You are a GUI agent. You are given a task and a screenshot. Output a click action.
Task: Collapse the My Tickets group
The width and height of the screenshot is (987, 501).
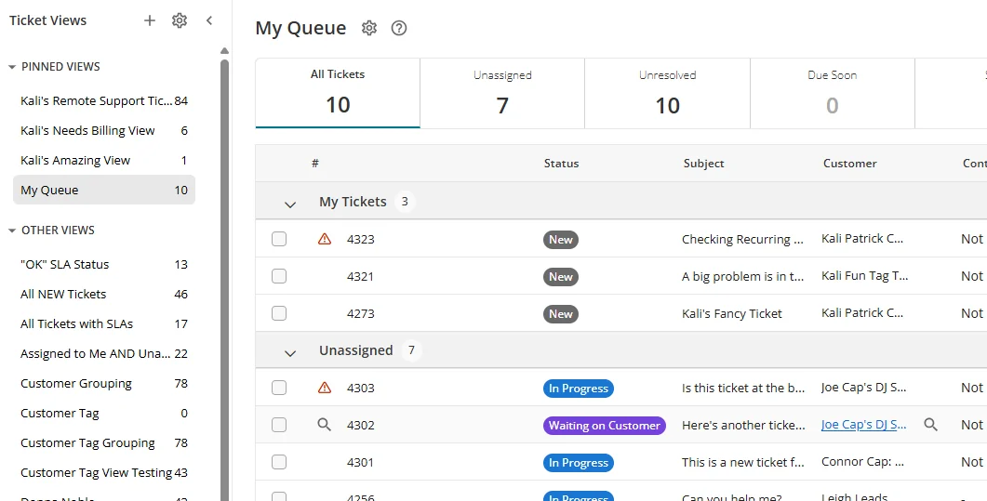(290, 204)
